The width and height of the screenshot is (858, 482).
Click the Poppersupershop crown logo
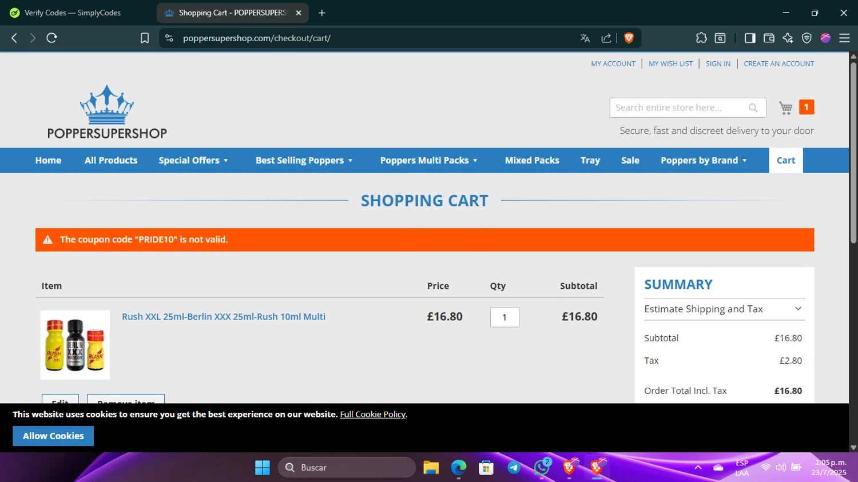pos(107,113)
